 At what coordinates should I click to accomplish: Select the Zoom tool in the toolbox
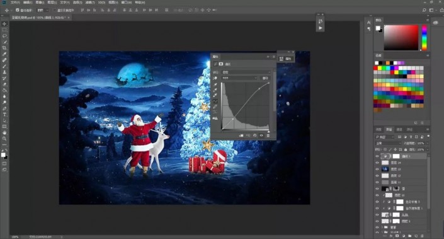[4, 139]
